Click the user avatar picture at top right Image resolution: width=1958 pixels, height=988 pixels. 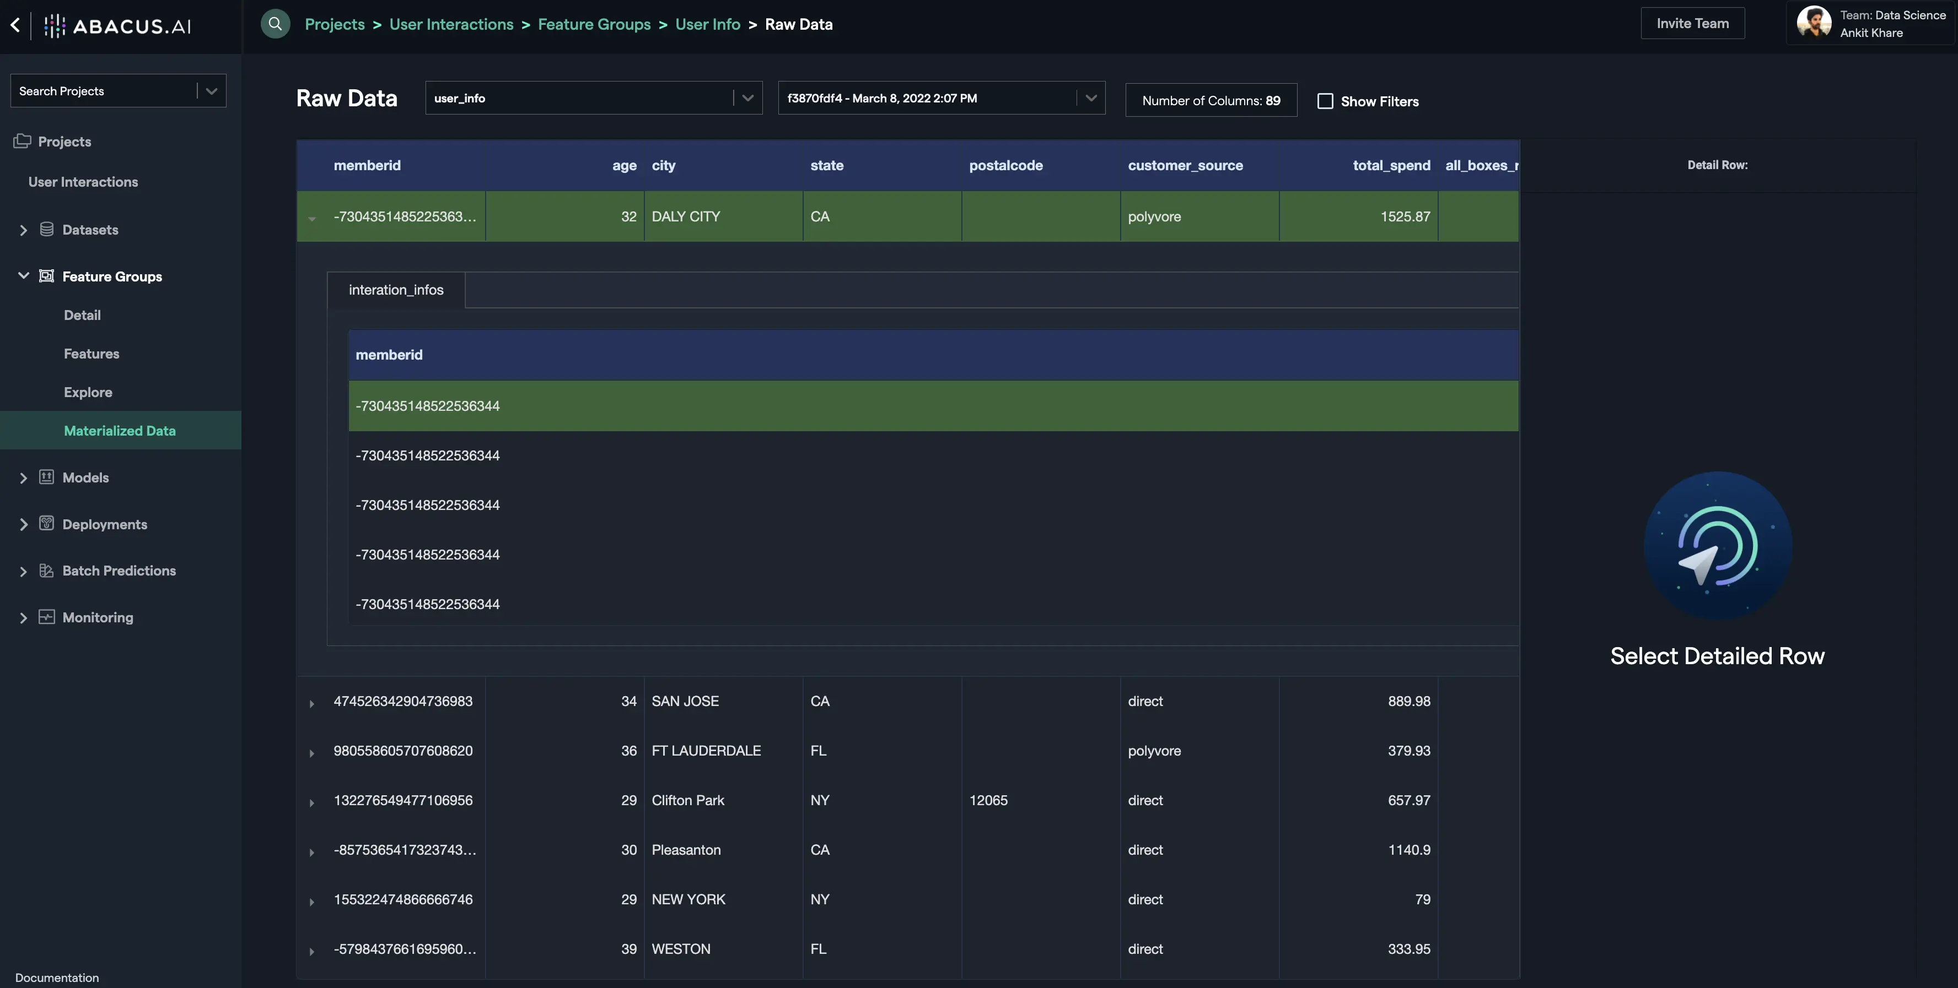pos(1814,23)
